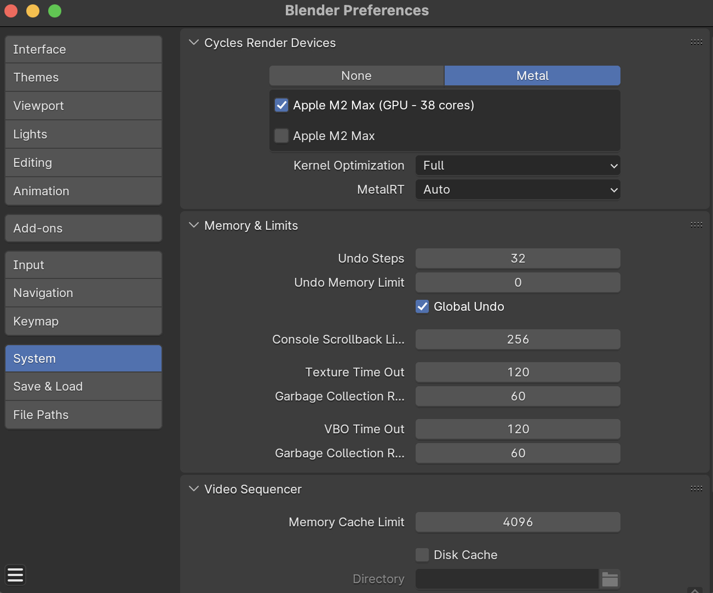
Task: Open the Viewport preferences section
Action: pyautogui.click(x=83, y=106)
